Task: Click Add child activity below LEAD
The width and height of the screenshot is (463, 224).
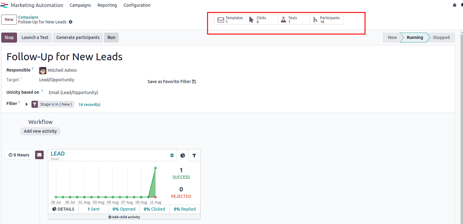Action: pos(124,217)
